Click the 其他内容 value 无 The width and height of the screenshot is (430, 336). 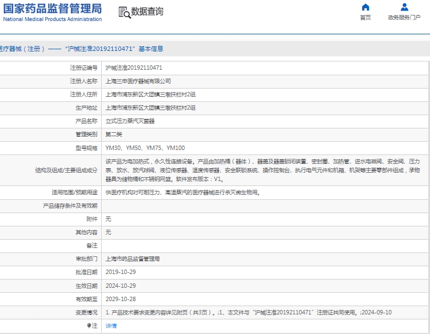[108, 232]
